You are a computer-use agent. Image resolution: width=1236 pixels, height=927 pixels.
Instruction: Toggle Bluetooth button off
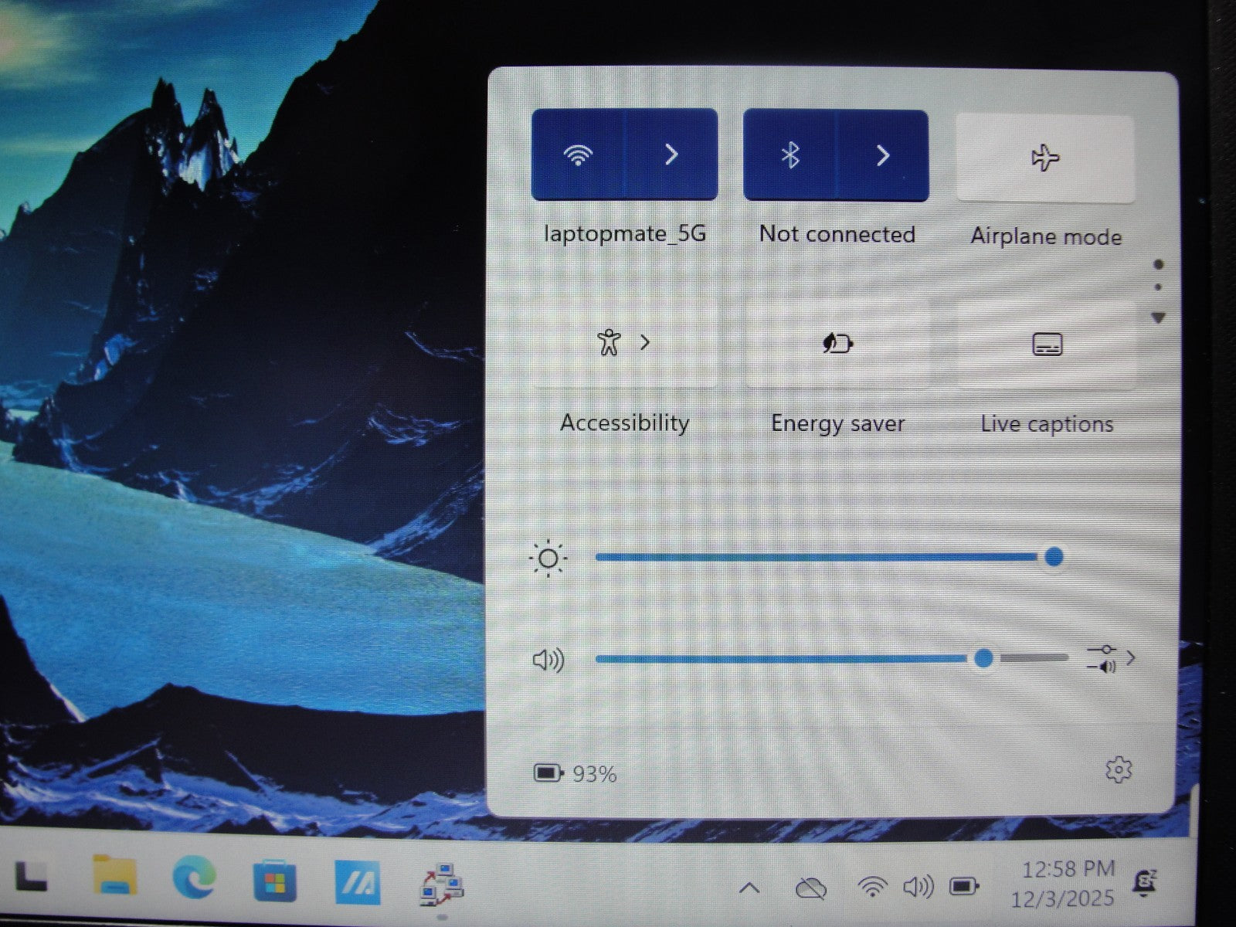coord(789,155)
